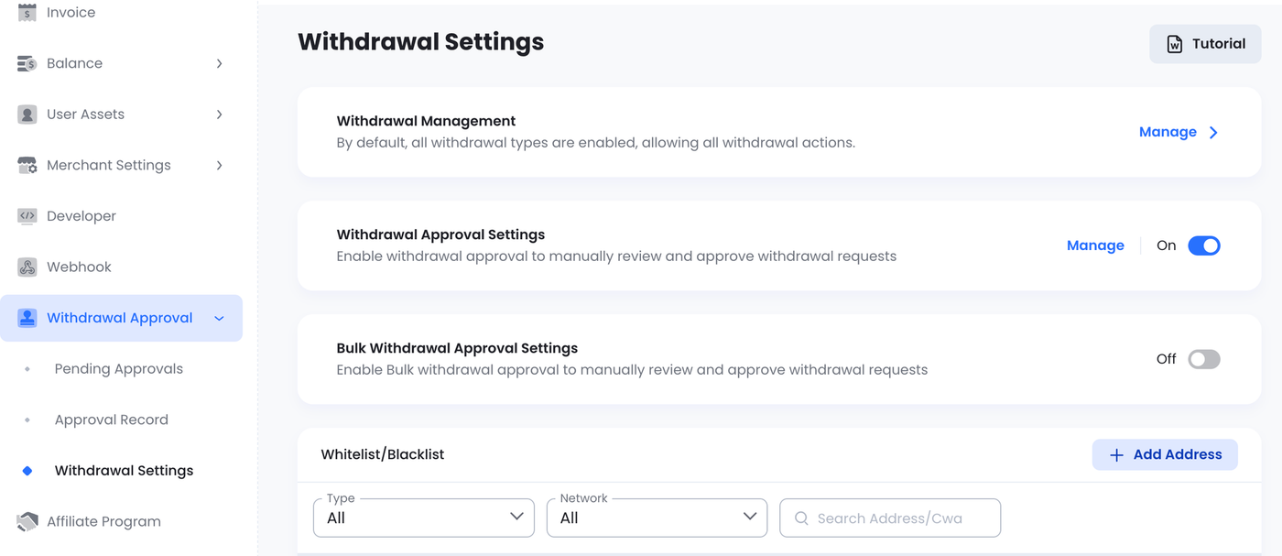Click the User Assets menu label
The width and height of the screenshot is (1282, 556).
coord(85,114)
